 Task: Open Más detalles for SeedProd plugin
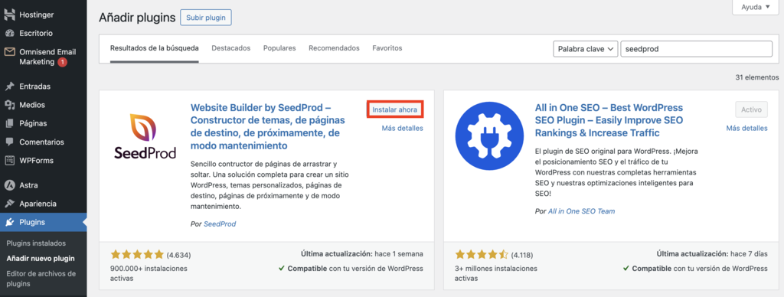pyautogui.click(x=403, y=128)
